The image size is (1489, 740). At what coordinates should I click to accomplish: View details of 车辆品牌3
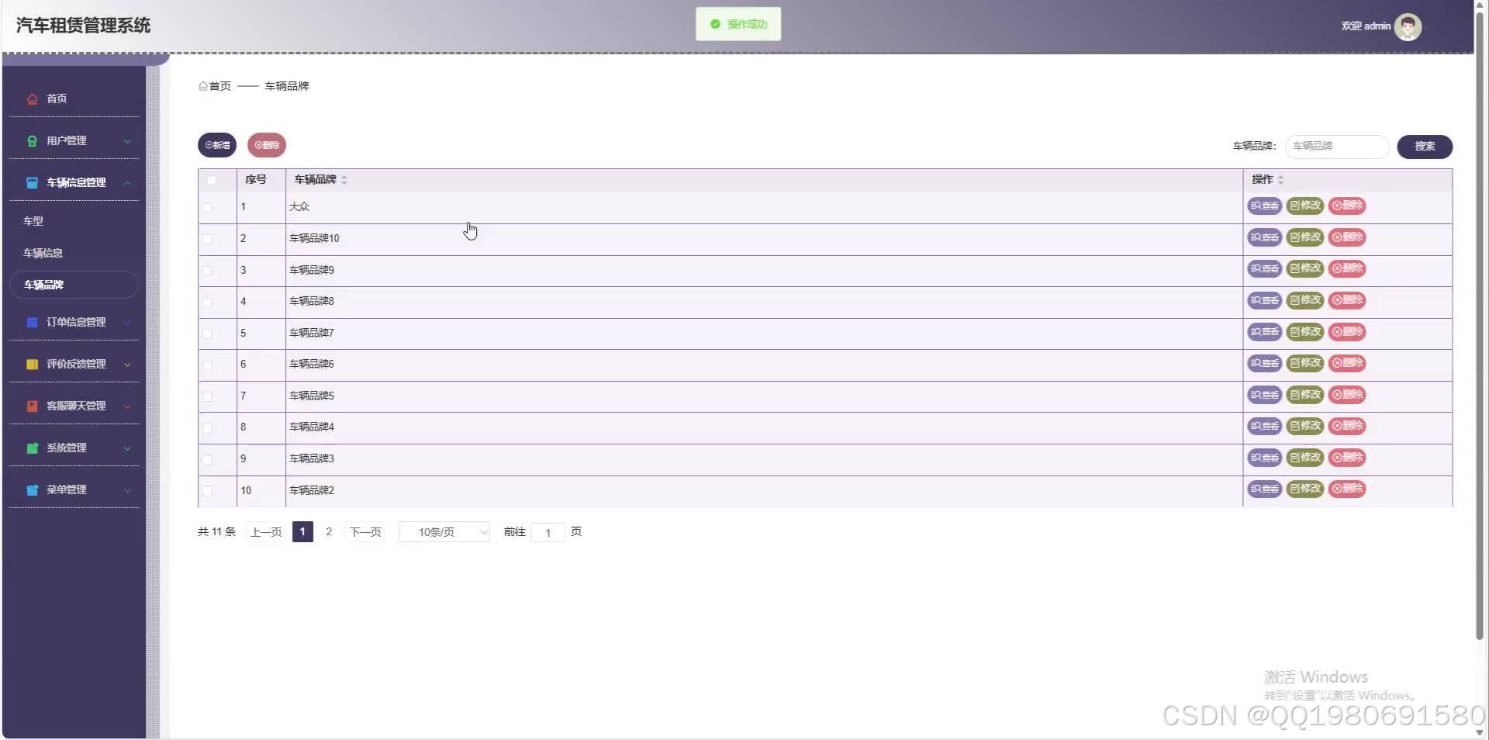(1264, 458)
